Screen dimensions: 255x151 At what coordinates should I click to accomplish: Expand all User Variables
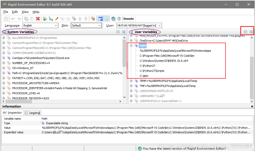click(x=251, y=32)
